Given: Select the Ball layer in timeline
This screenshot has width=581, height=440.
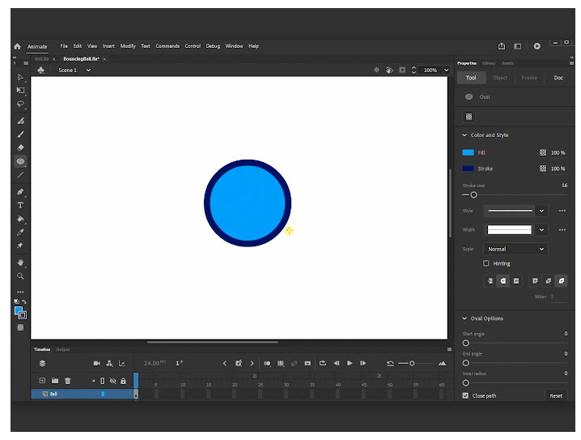Looking at the screenshot, I should click(x=83, y=394).
